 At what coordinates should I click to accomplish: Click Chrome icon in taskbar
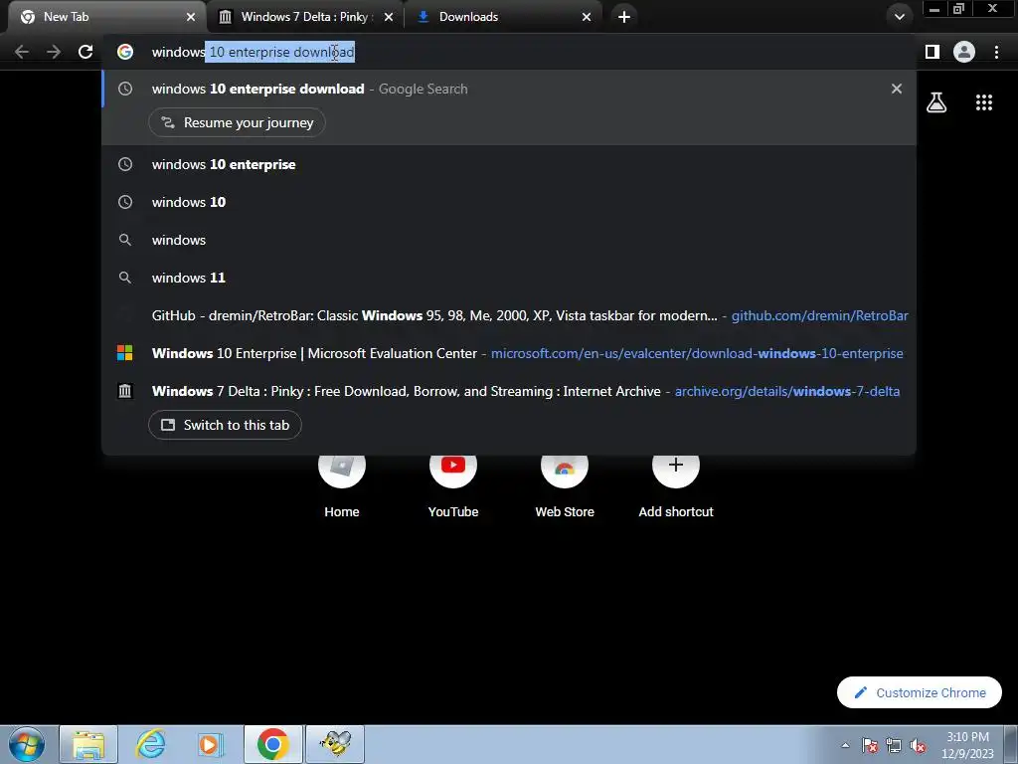point(272,744)
